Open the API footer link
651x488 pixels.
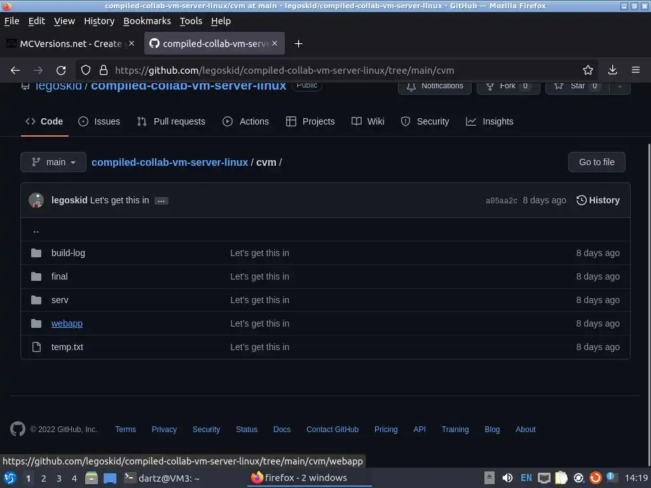tap(420, 430)
